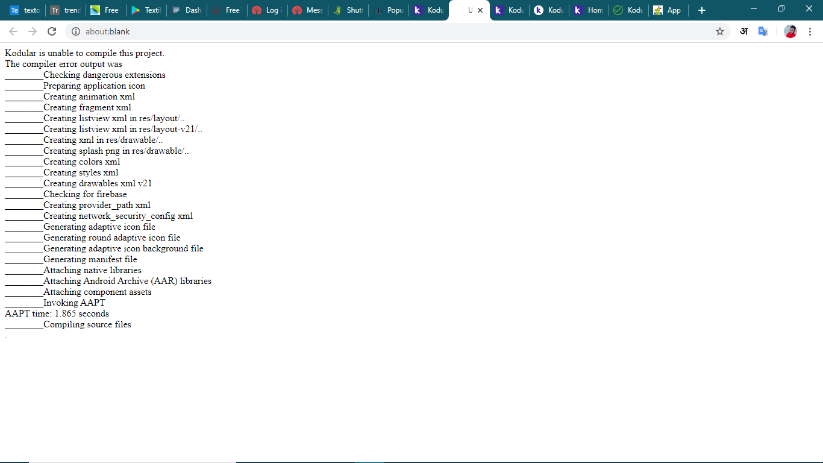Open the Chrome three-dot menu
Screen dimensions: 823x463
(x=810, y=31)
